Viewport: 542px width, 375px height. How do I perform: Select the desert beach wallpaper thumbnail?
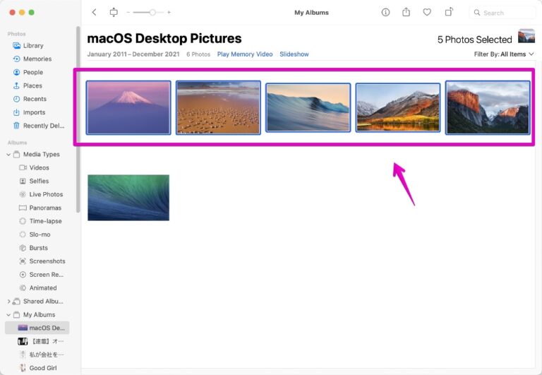point(218,107)
